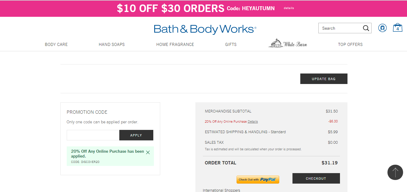Open the shopping bag icon
The width and height of the screenshot is (407, 192).
(398, 28)
